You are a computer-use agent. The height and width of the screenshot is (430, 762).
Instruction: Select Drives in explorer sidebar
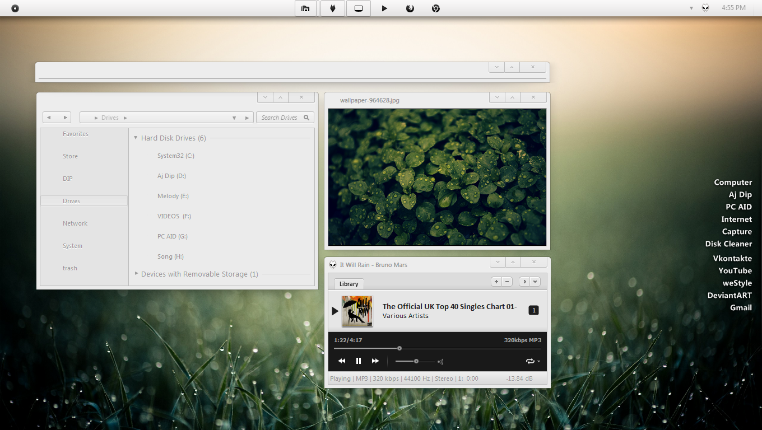(x=84, y=201)
